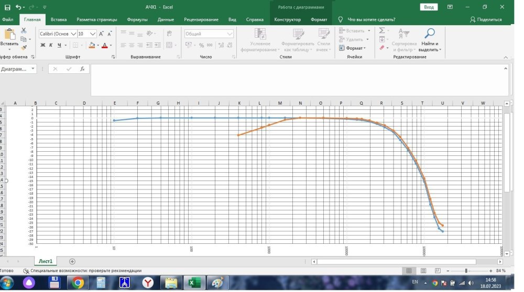The image size is (524, 292).
Task: Toggle Bold (Ж) formatting
Action: (43, 46)
